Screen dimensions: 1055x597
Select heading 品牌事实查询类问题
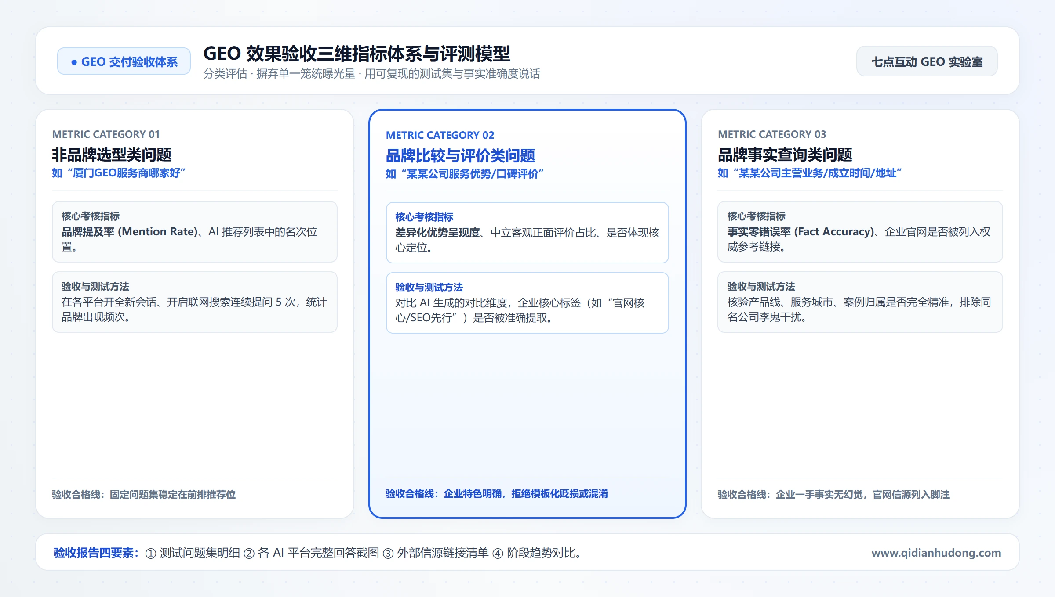click(785, 155)
